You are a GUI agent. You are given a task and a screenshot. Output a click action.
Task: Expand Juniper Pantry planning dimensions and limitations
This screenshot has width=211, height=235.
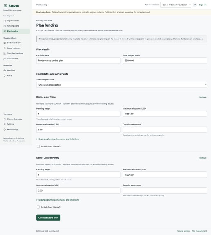(x=58, y=200)
